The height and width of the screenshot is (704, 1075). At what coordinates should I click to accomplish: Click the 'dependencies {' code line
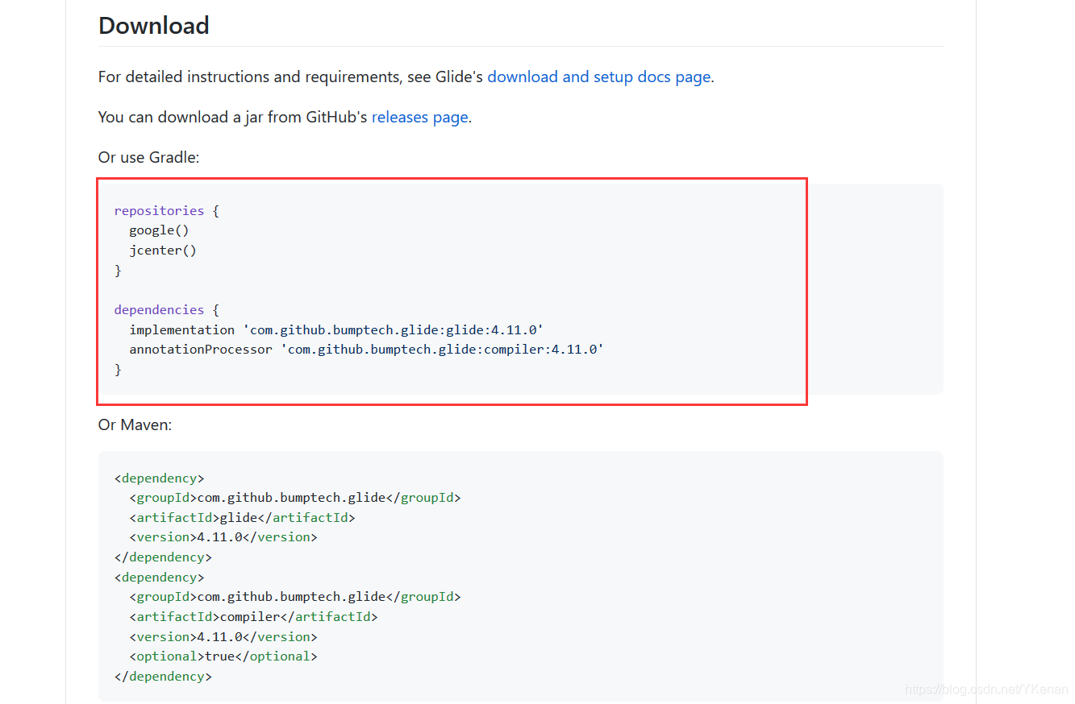pos(167,310)
